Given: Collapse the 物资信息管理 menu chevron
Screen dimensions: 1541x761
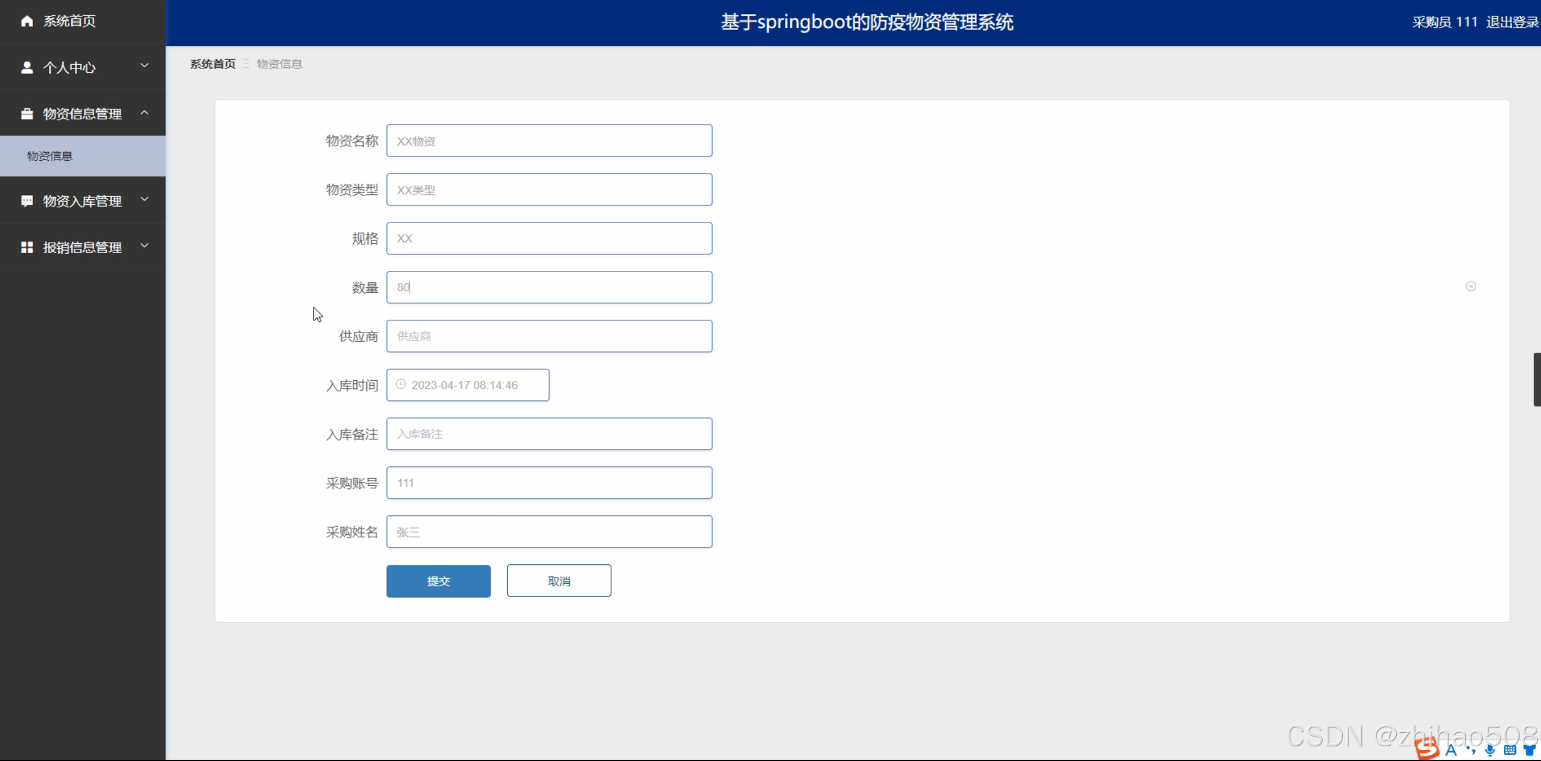Looking at the screenshot, I should point(145,112).
